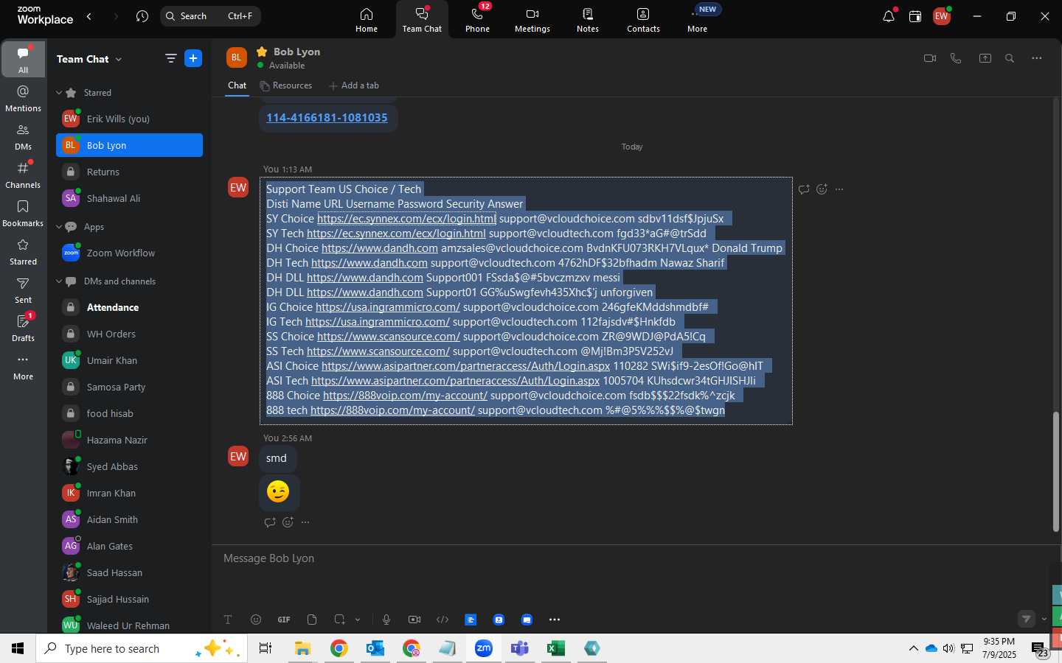This screenshot has height=663, width=1062.
Task: Click the Search box
Action: pyautogui.click(x=210, y=16)
